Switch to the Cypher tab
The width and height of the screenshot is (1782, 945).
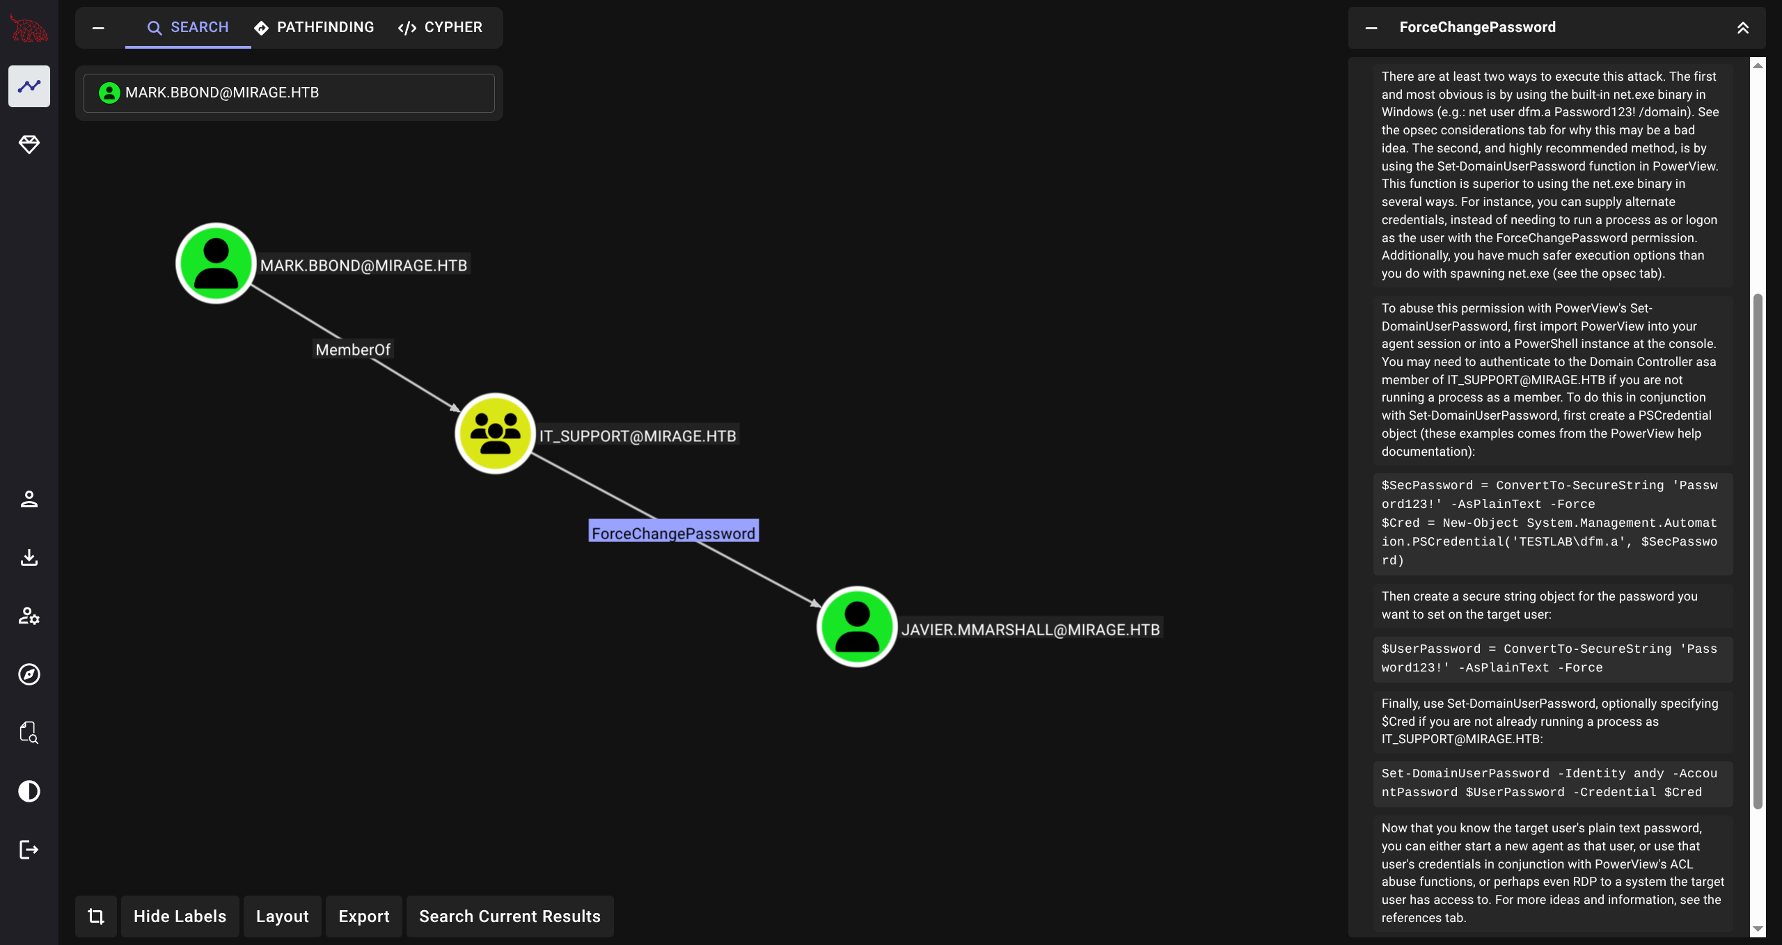440,28
